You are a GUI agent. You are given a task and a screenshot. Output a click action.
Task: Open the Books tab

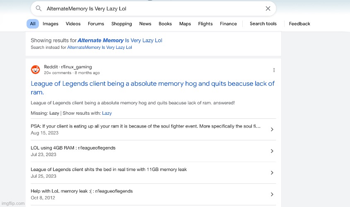[165, 24]
